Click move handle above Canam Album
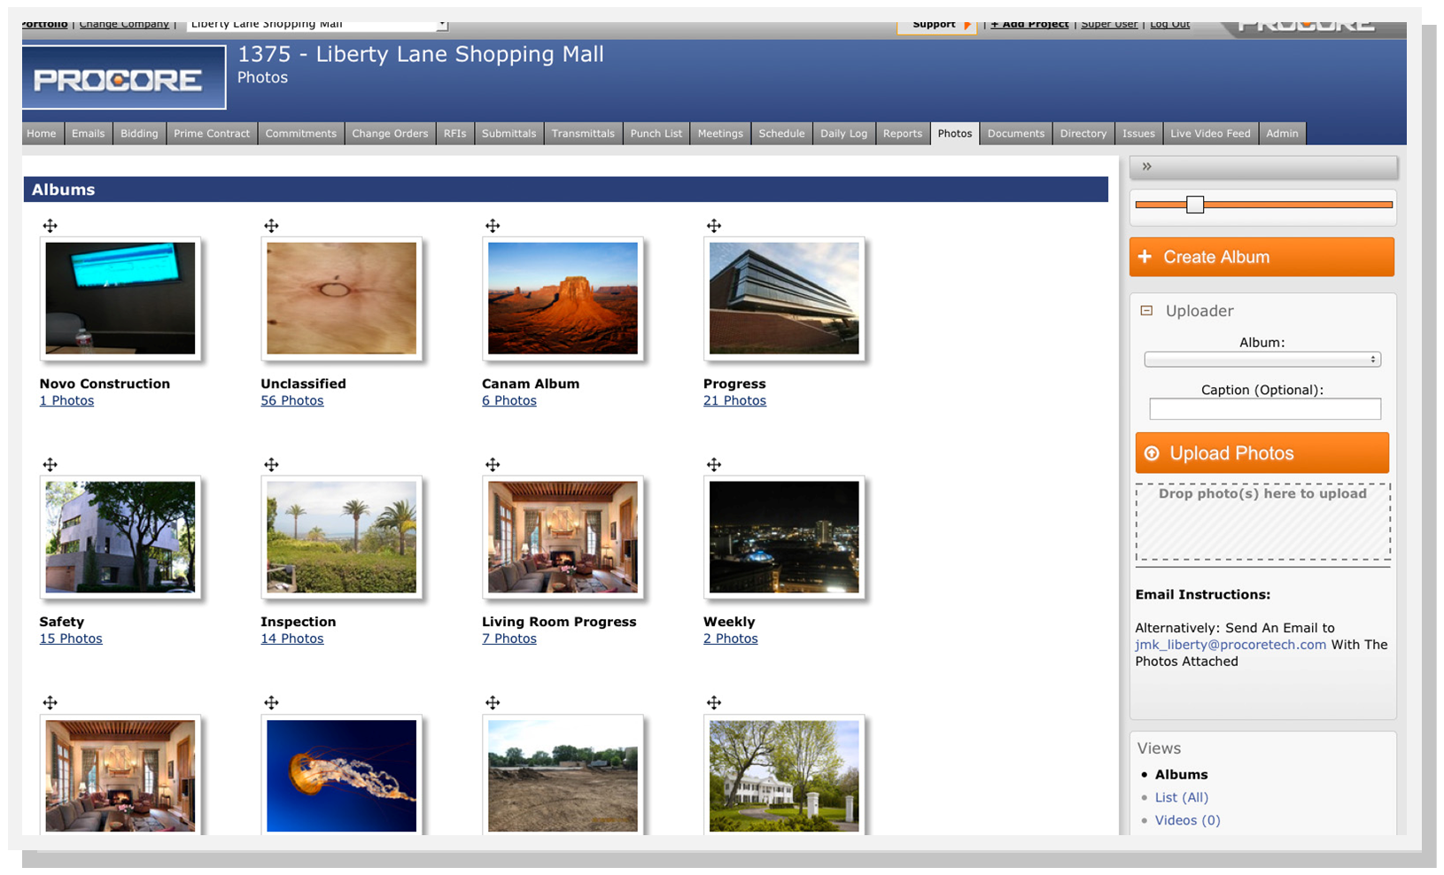 (493, 226)
